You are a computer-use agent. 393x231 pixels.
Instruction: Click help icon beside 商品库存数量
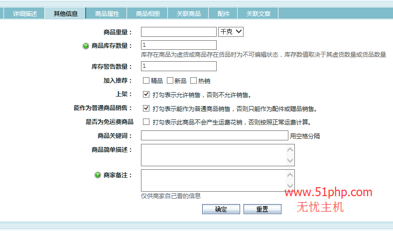(85, 46)
